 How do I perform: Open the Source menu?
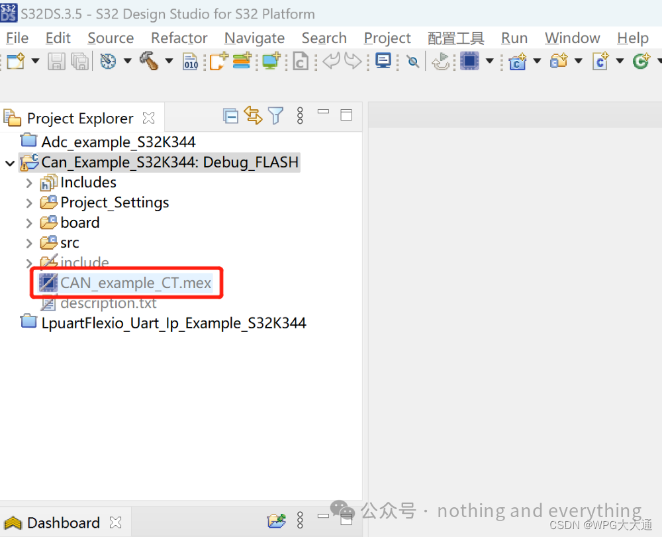(111, 38)
